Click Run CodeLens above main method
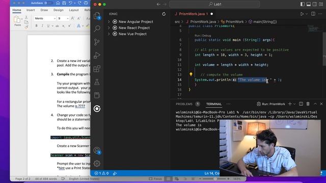Viewport: 326px width, 183px height. pos(197,36)
